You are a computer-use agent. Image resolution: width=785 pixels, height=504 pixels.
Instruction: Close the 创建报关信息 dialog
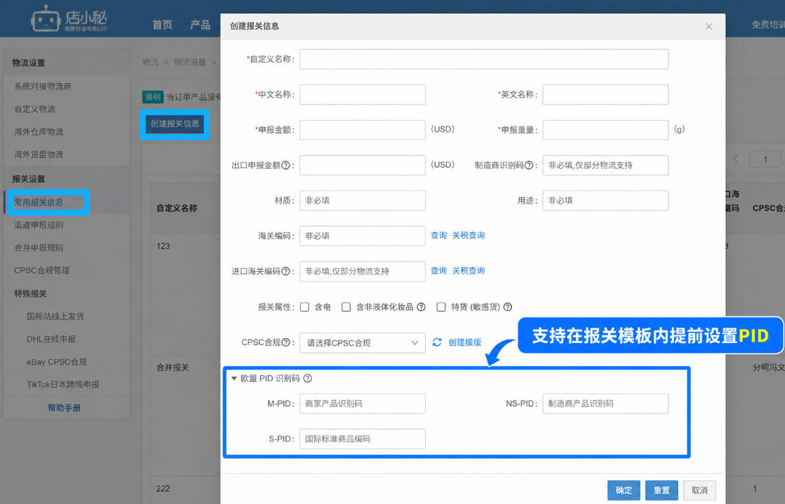708,26
